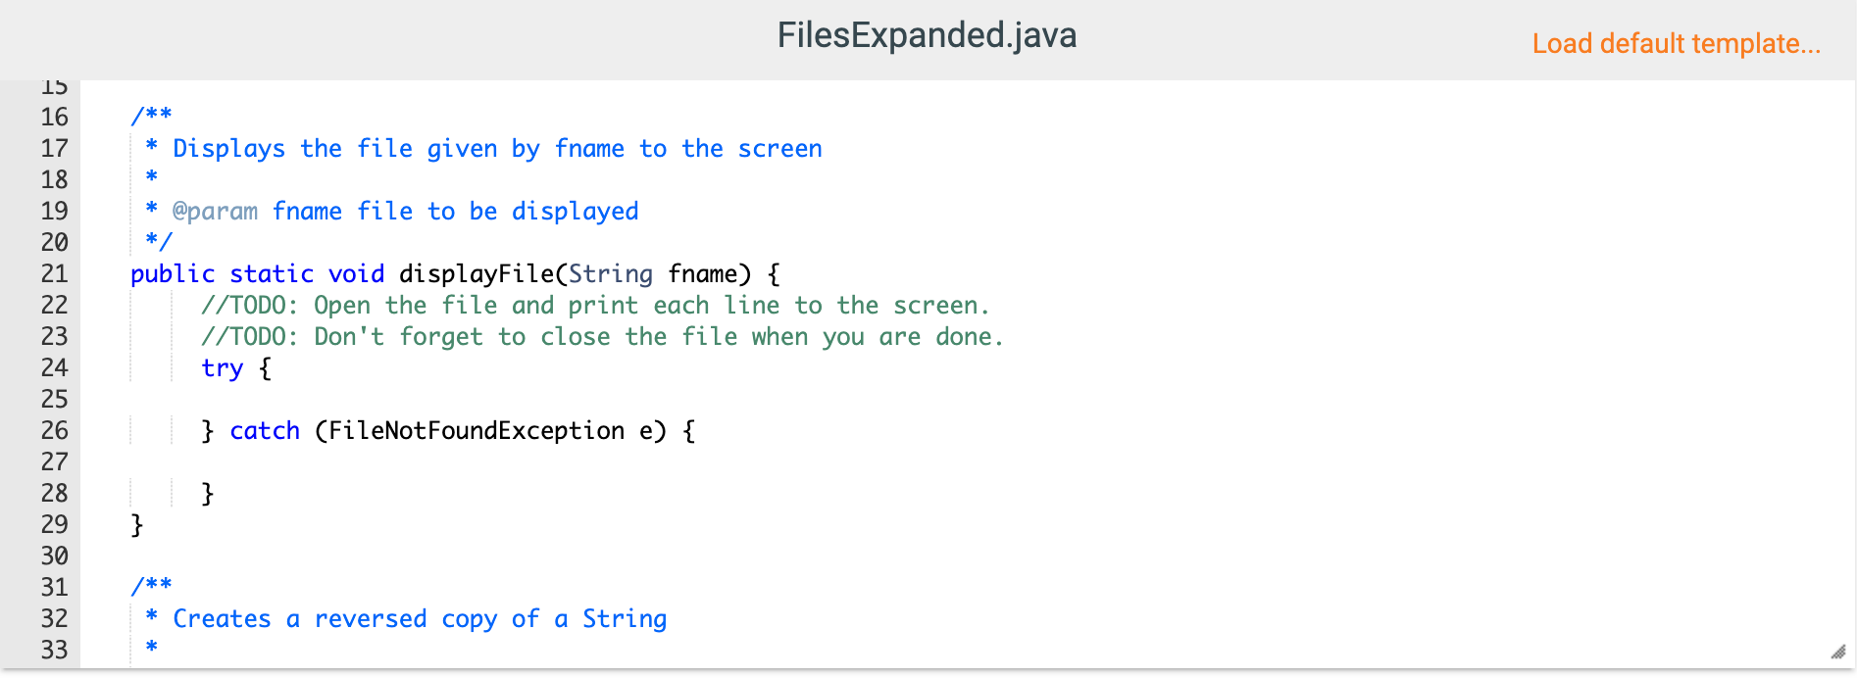Click the FilesExpanded.java file title
Image resolution: width=1857 pixels, height=678 pixels.
927,35
